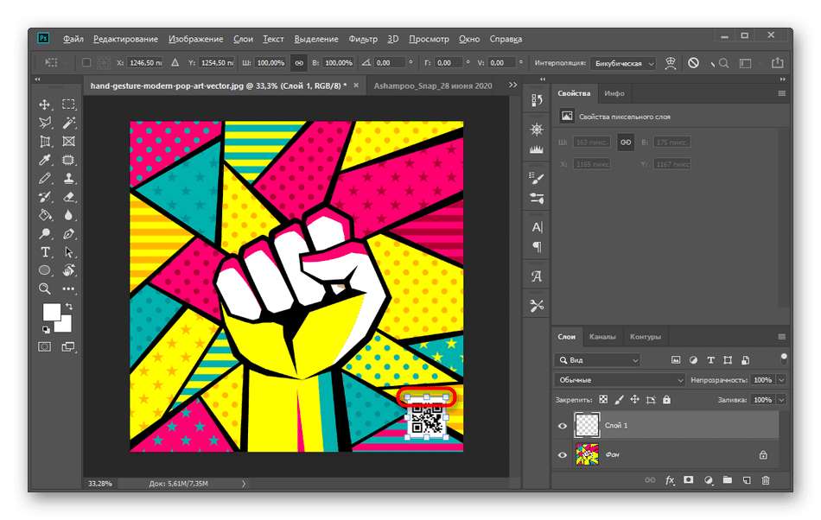Image resolution: width=821 pixels, height=520 pixels.
Task: Select the Perspective Crop tool
Action: (x=44, y=142)
